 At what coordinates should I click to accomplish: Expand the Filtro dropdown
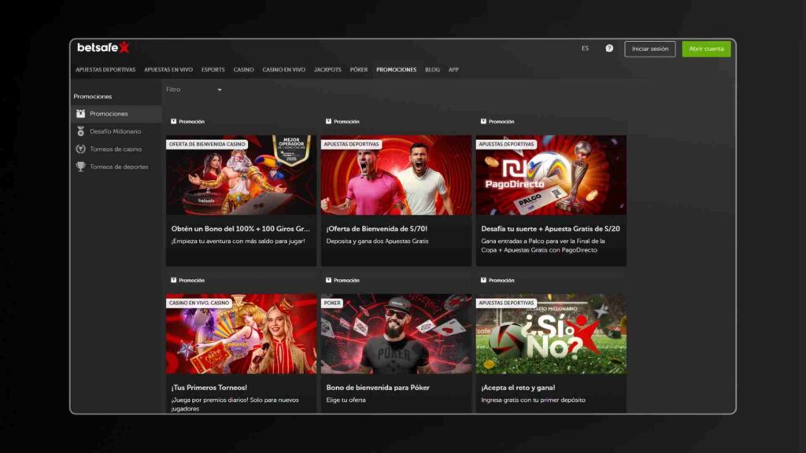(x=194, y=90)
